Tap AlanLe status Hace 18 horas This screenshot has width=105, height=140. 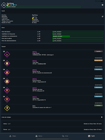pos(93,124)
